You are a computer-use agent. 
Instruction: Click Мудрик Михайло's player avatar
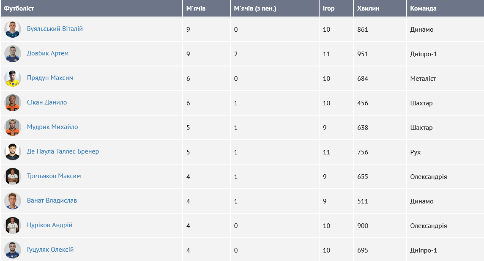pos(13,127)
